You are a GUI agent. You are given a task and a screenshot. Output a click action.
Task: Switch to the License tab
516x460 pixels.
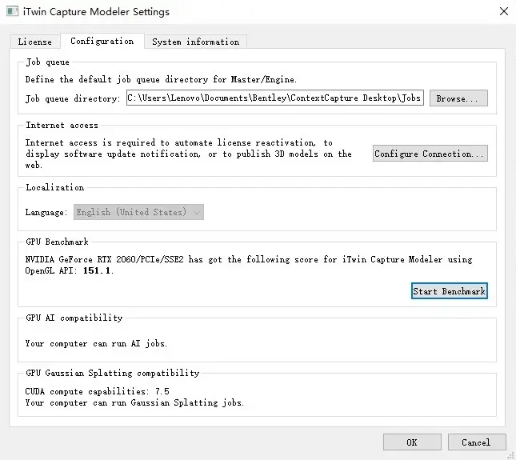click(x=35, y=42)
